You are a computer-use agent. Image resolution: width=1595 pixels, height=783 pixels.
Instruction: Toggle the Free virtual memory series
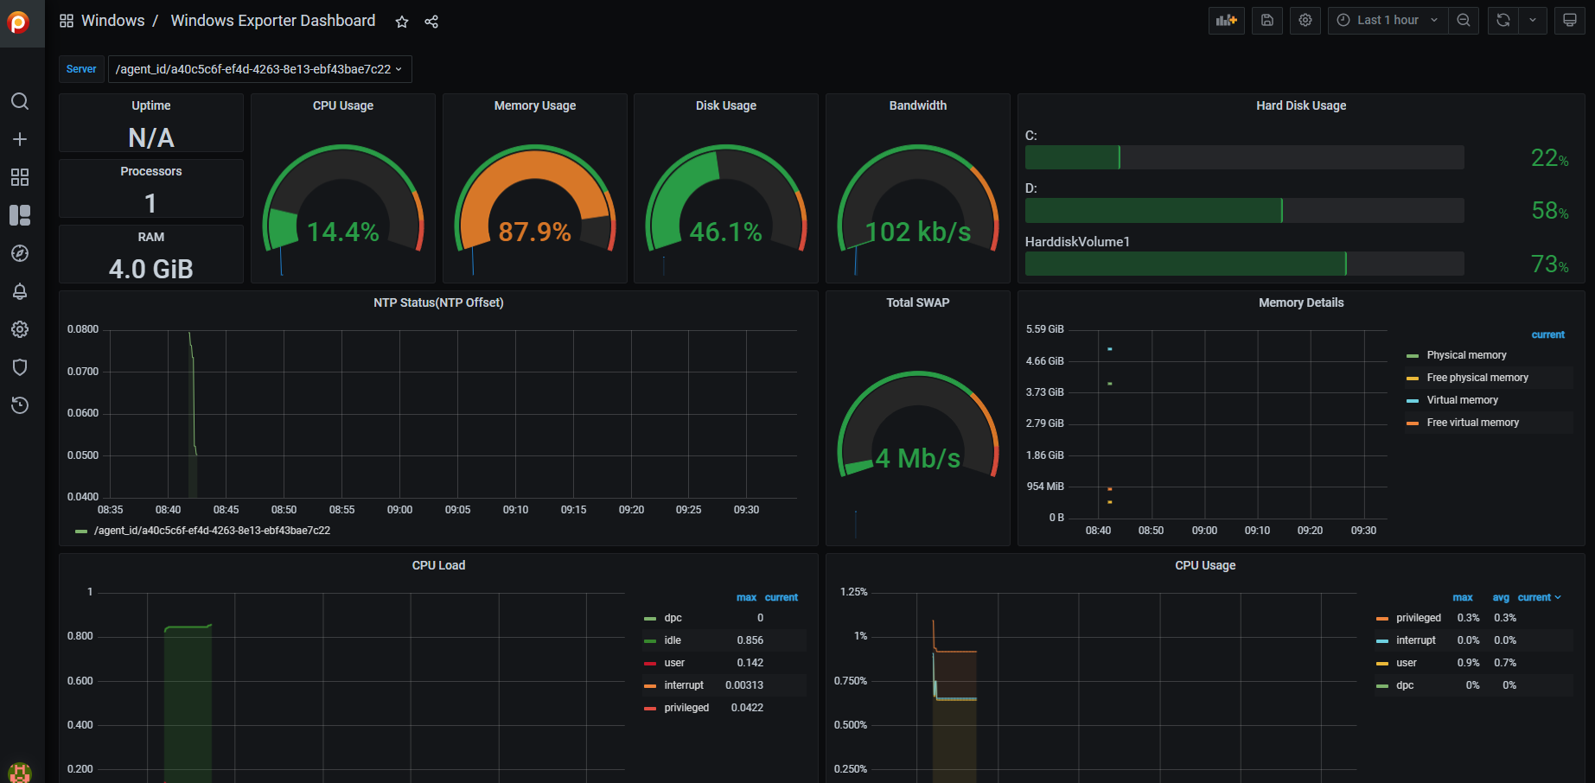click(1472, 423)
